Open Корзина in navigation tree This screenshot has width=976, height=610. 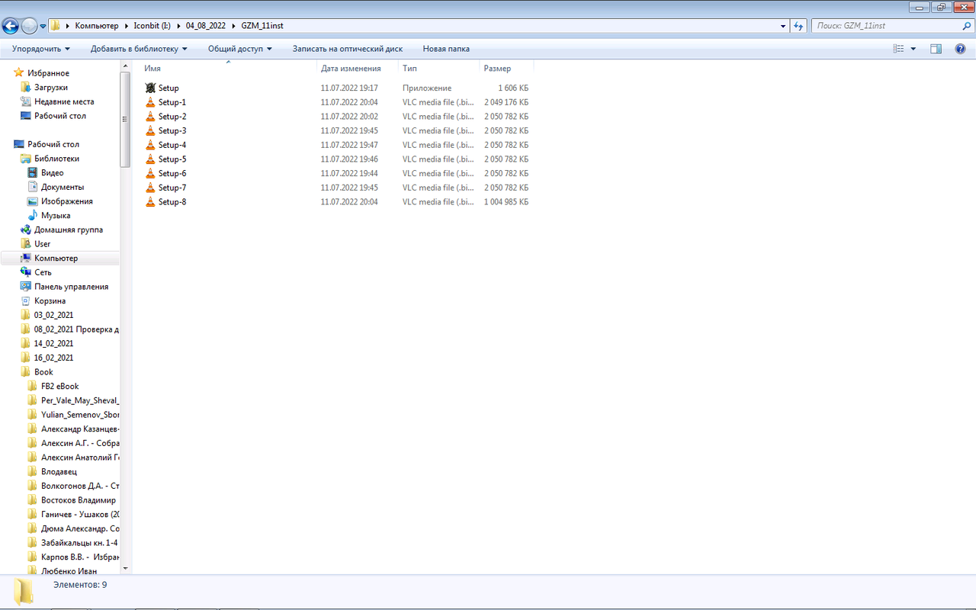50,301
